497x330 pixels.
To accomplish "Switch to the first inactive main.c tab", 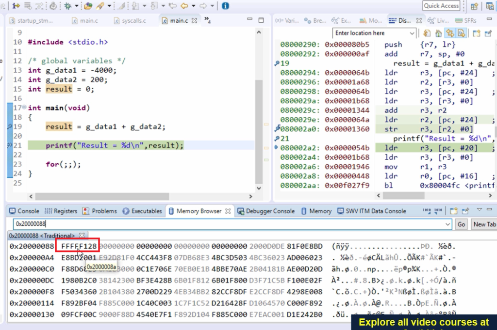I will click(84, 20).
